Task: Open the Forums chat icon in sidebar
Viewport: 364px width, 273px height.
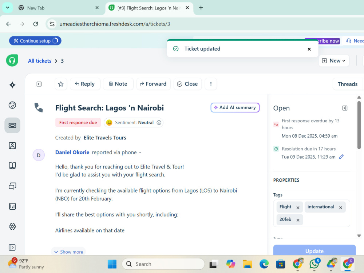Action: pos(12,186)
